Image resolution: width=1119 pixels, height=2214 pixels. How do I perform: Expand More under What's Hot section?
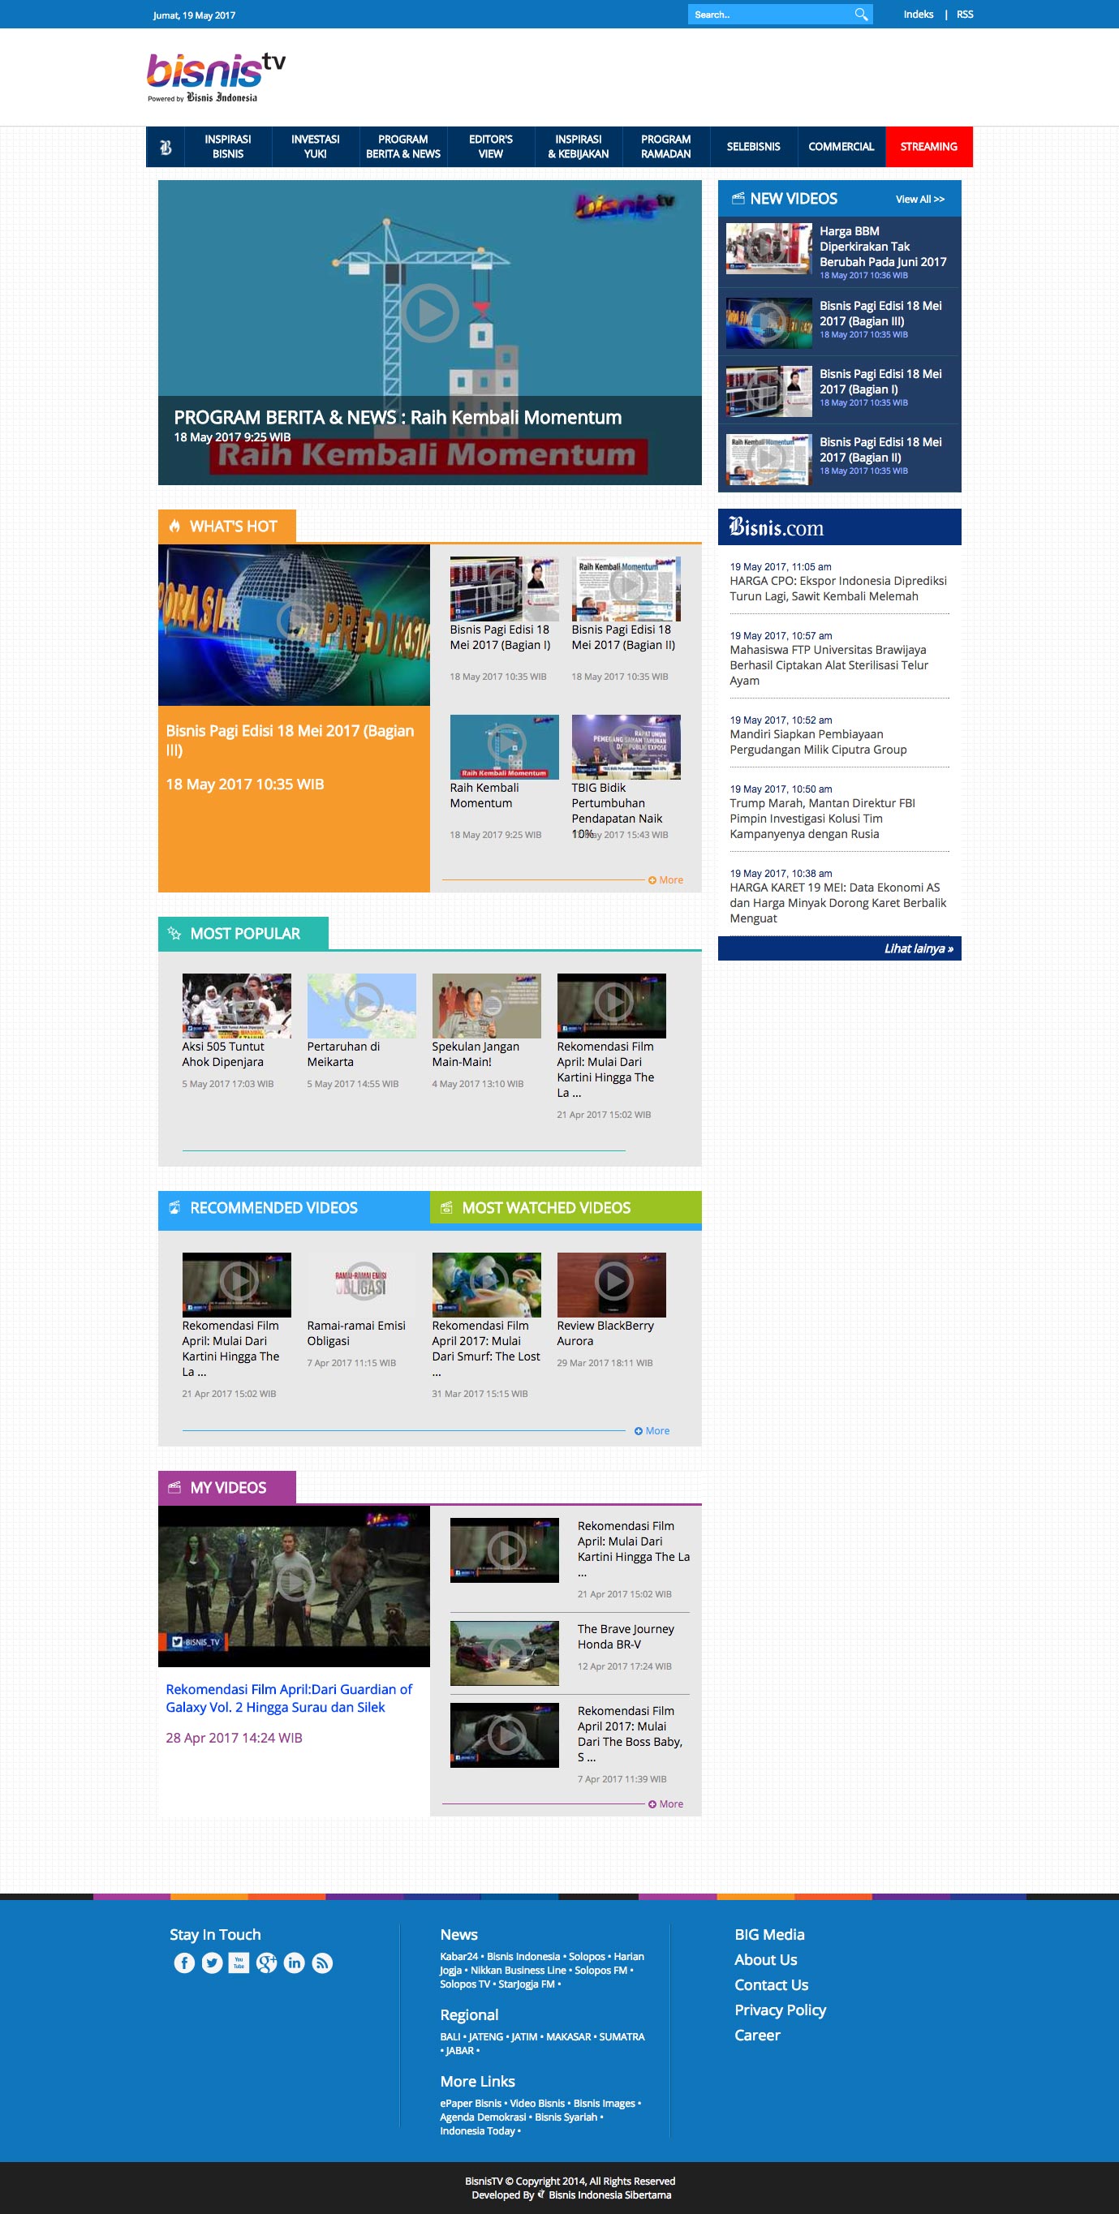pos(666,880)
